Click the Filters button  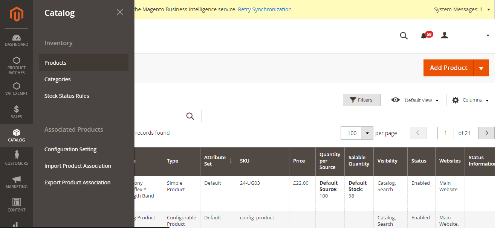tap(362, 100)
